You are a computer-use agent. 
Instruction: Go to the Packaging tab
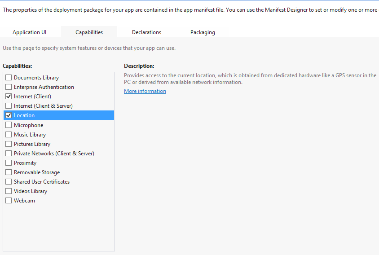(x=203, y=32)
